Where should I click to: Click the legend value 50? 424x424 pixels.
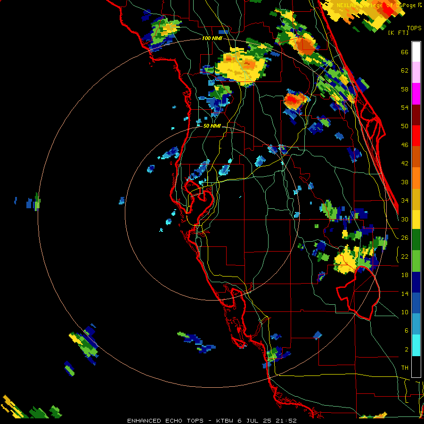click(405, 126)
